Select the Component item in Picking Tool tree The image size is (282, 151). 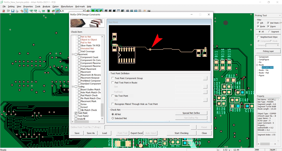pos(263,57)
